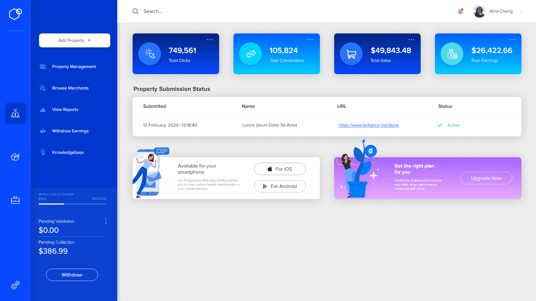536x301 pixels.
Task: Select the money bag sidebar icon
Action: coord(15,113)
